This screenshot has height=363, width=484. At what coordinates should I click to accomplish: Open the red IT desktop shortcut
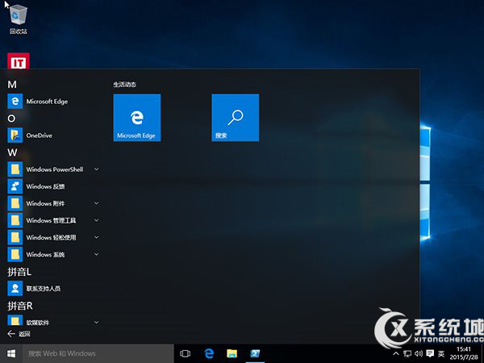[19, 61]
